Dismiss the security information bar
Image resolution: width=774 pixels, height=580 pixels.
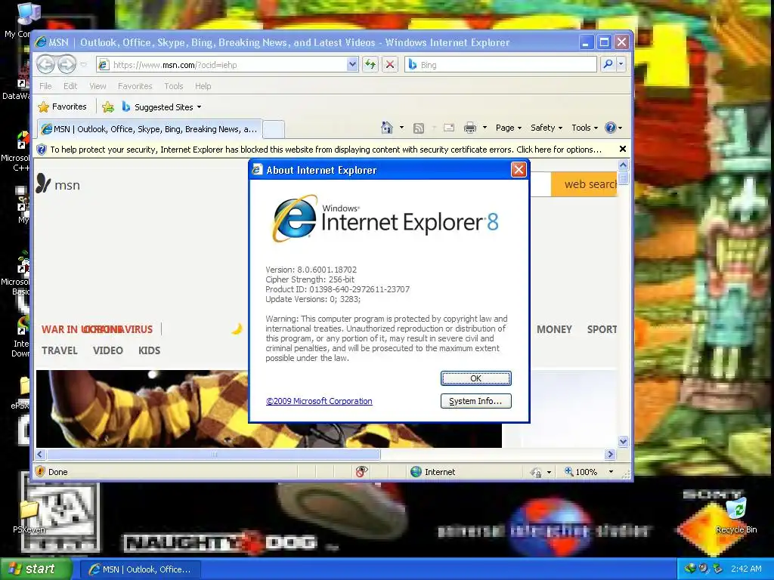click(x=623, y=149)
